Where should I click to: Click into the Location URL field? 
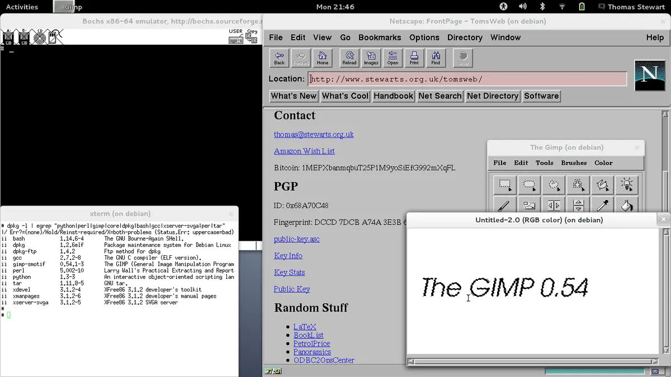(467, 79)
